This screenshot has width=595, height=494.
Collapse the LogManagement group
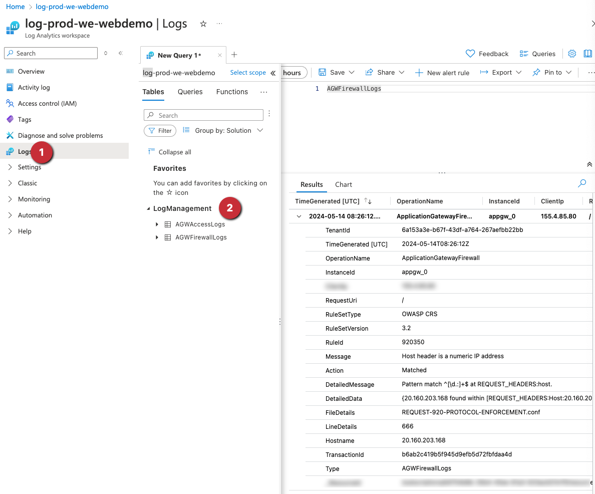(x=148, y=208)
